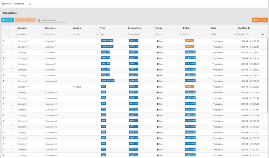The height and width of the screenshot is (158, 269).
Task: Click Aero API badge for document 2689170
Action: (106, 75)
